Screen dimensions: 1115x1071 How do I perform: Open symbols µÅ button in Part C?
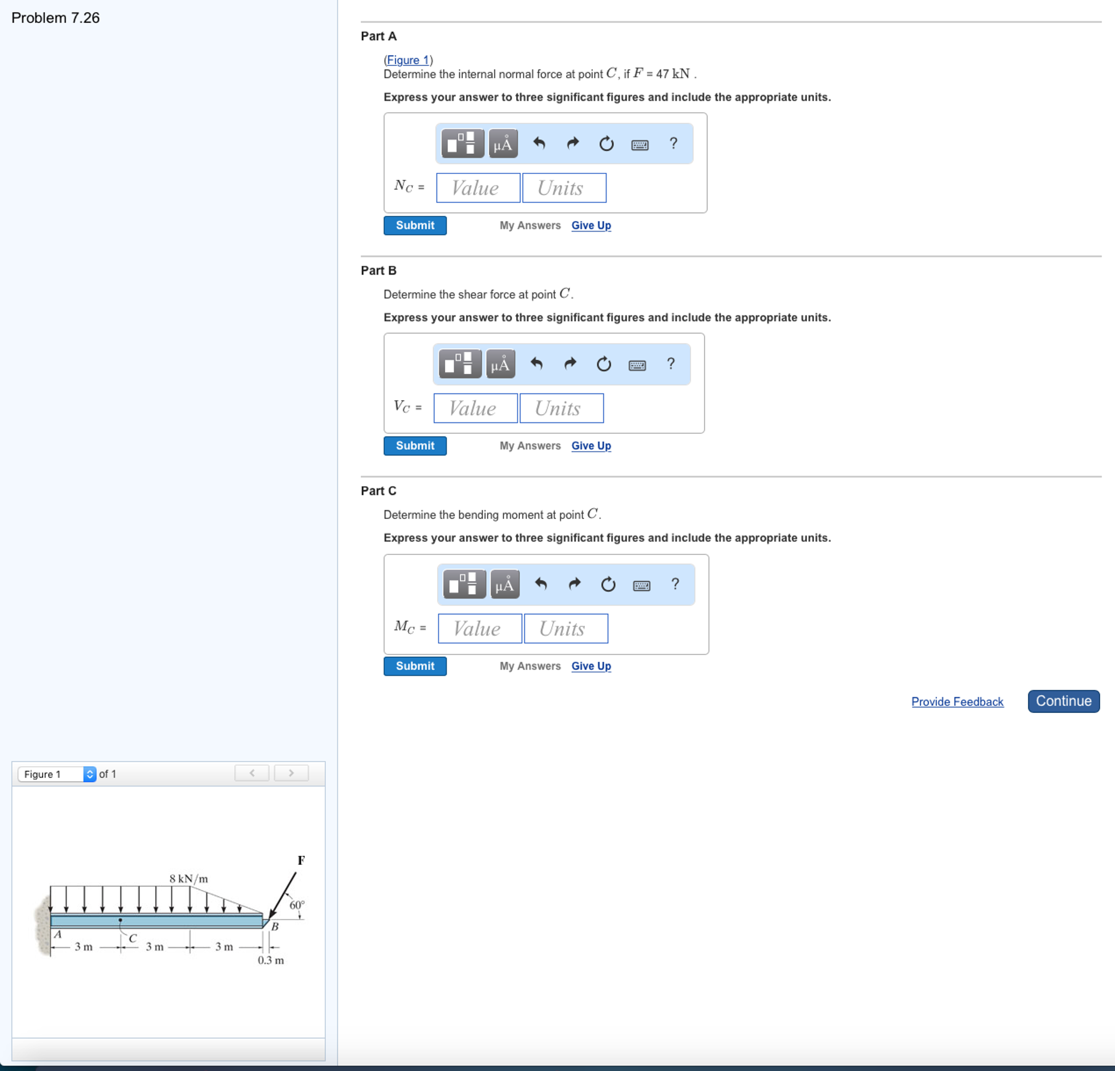click(505, 584)
